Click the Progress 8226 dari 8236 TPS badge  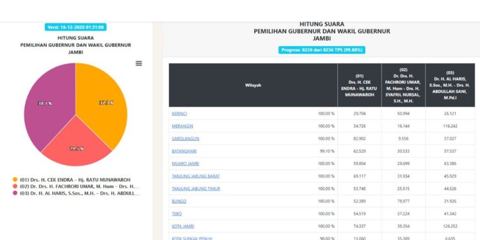tap(322, 50)
